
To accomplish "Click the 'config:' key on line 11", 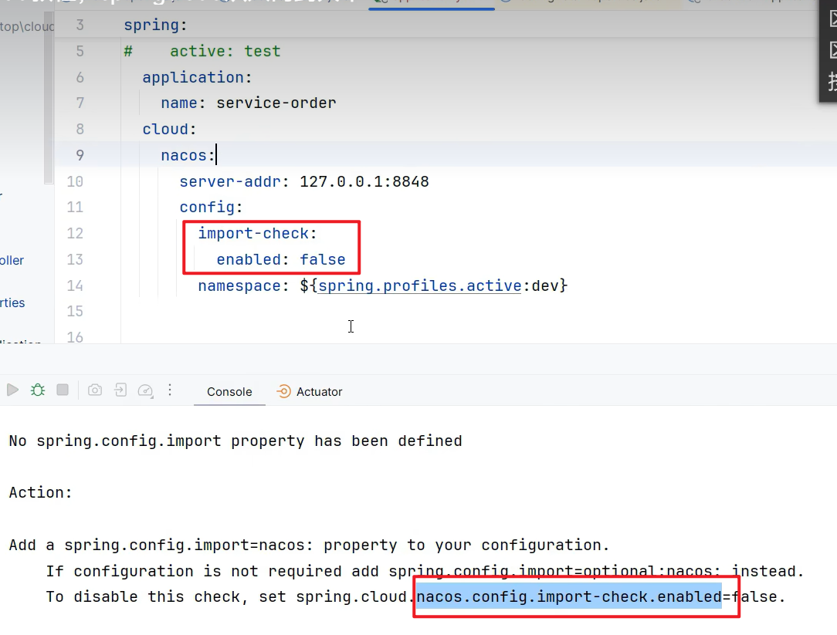I will 212,207.
